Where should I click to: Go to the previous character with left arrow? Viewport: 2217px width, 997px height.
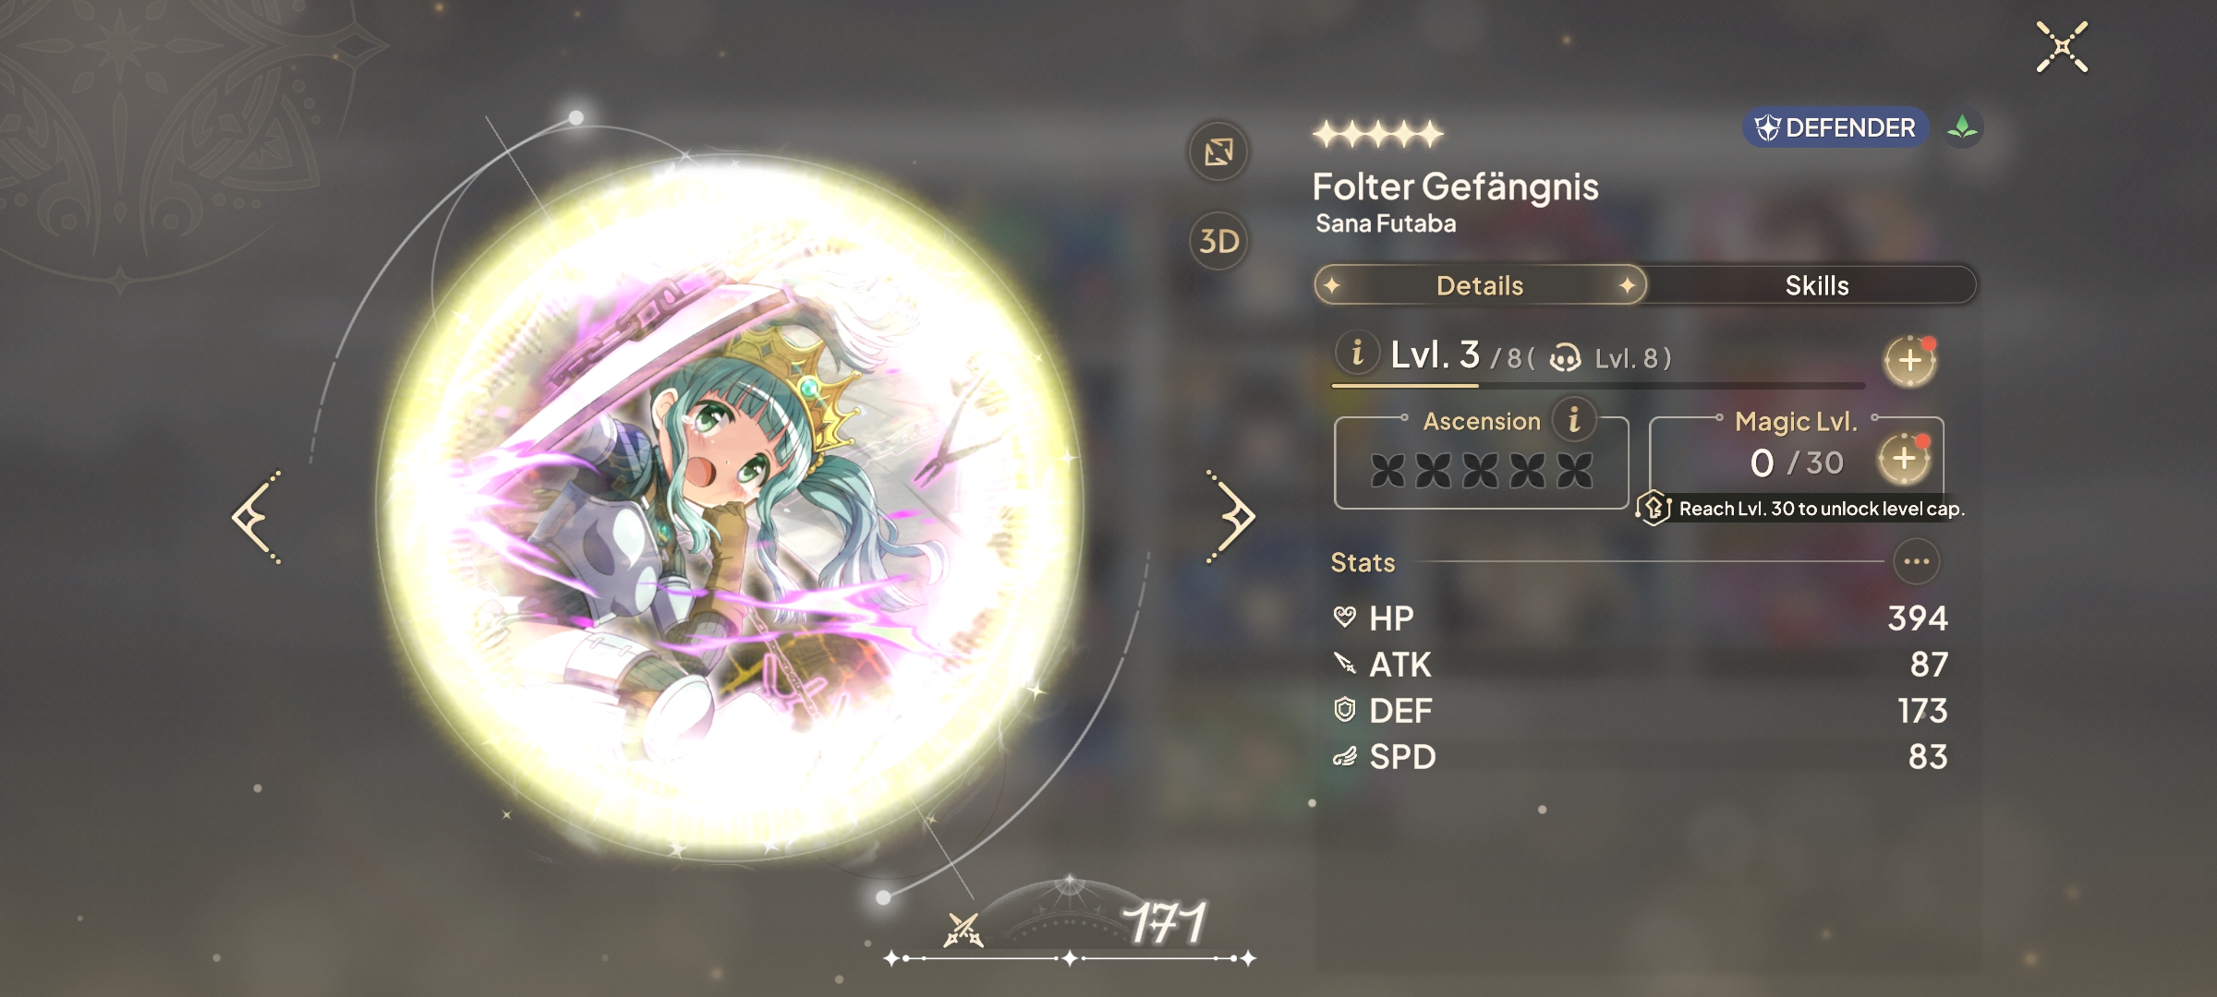257,517
